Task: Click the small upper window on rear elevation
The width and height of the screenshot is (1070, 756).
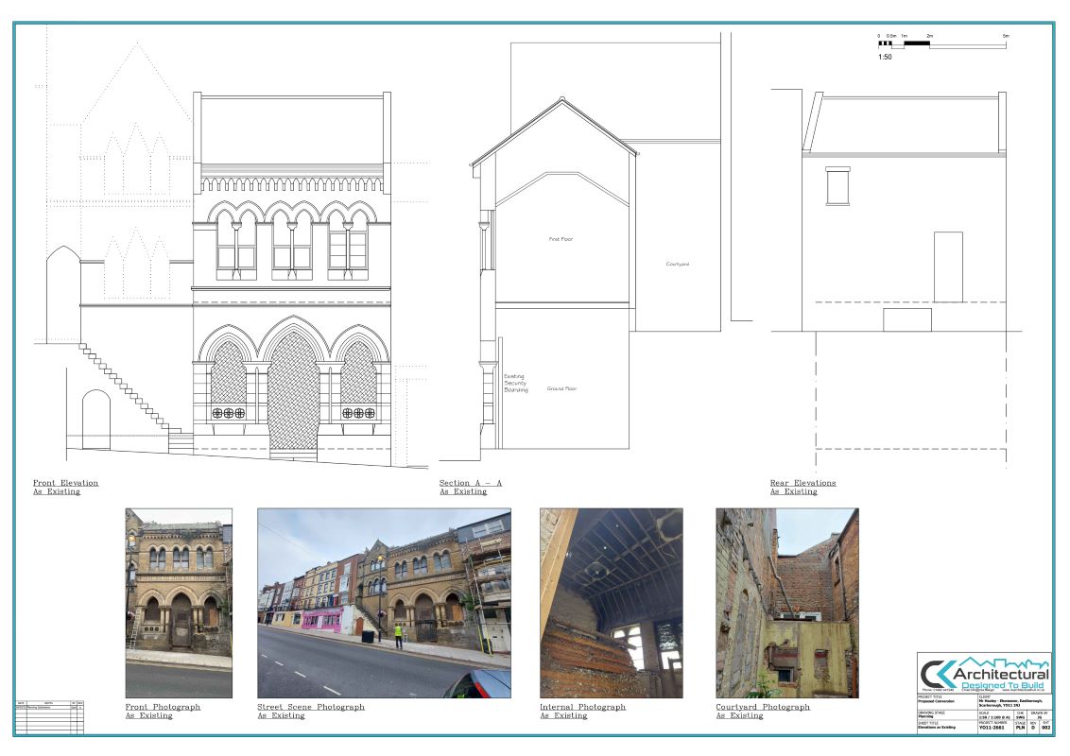Action: click(837, 185)
